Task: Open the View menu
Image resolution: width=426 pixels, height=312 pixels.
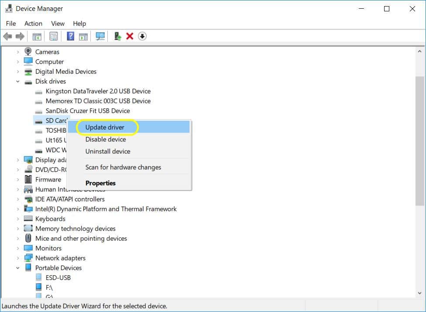Action: click(x=58, y=24)
